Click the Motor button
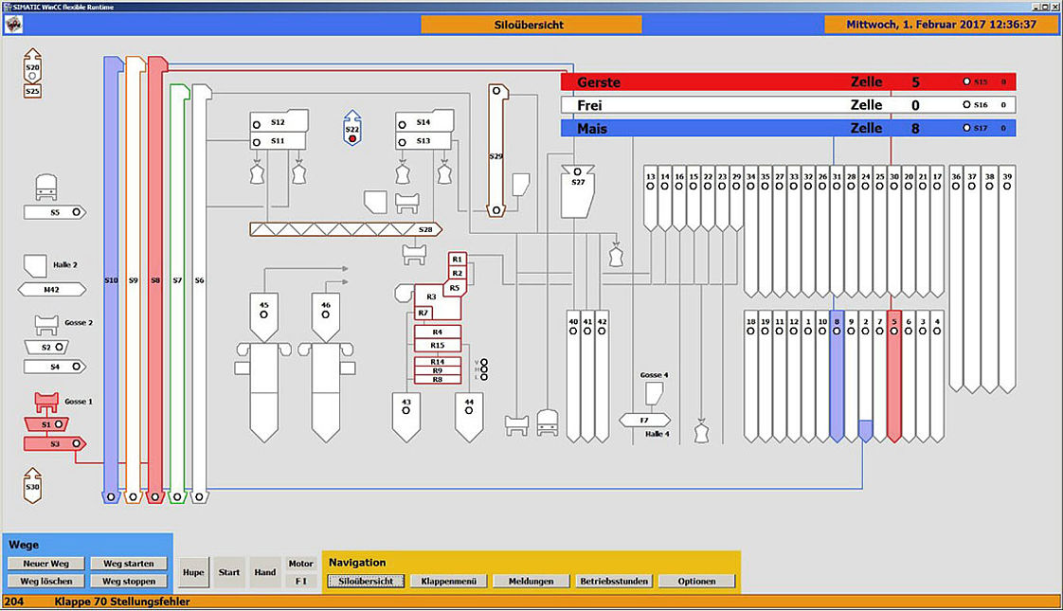 coord(301,564)
